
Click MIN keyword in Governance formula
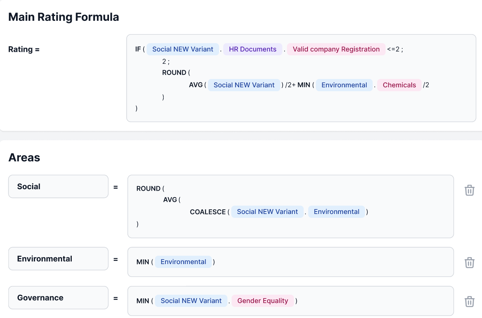tap(143, 301)
